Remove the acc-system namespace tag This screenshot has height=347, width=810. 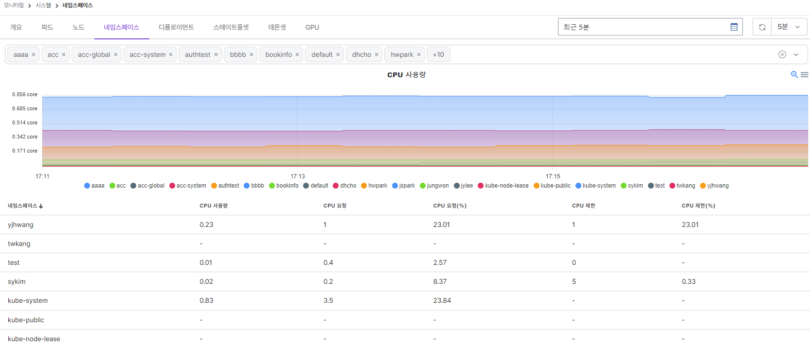pyautogui.click(x=171, y=54)
